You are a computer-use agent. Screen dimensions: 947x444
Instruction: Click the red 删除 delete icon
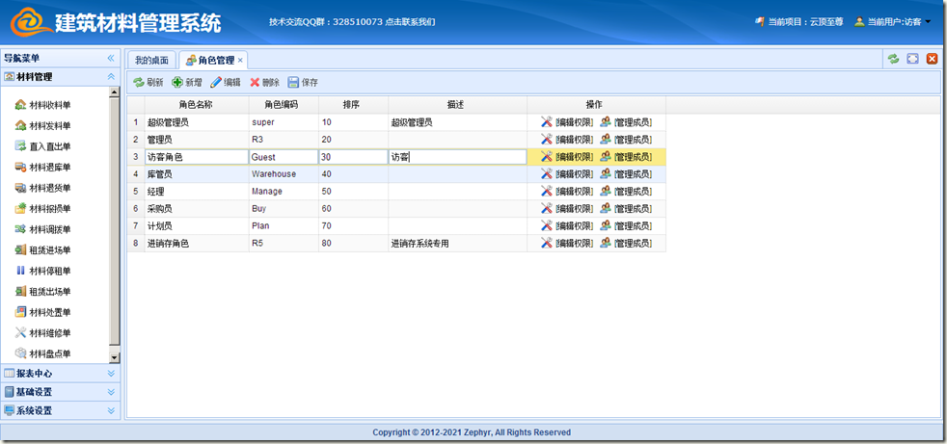pyautogui.click(x=255, y=83)
